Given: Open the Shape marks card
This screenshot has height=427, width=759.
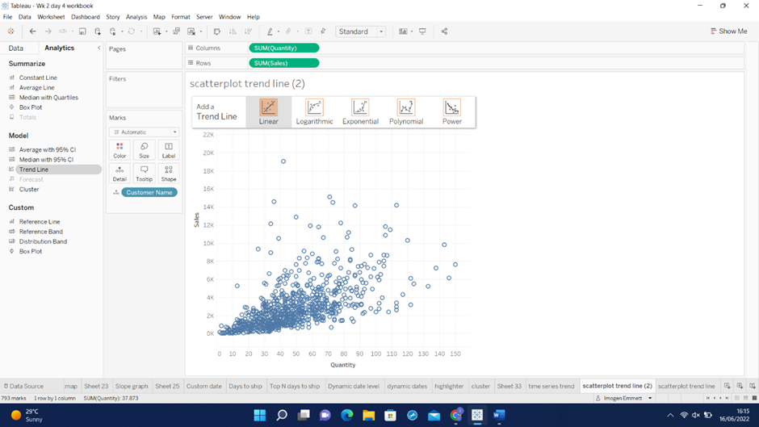Looking at the screenshot, I should coord(168,173).
